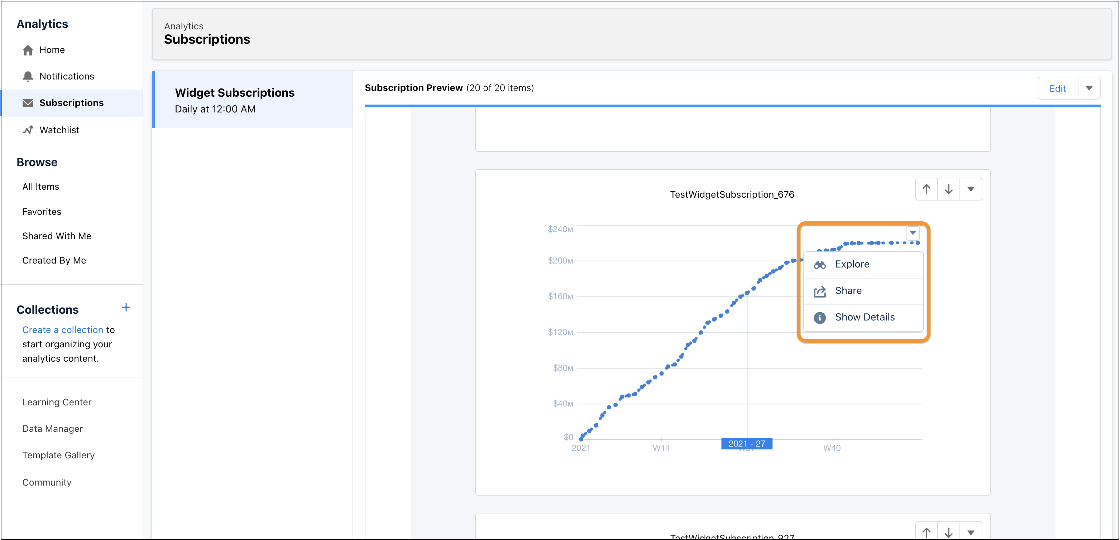Screen dimensions: 1120x540
Task: Click the $240M axis value
Action: (560, 229)
